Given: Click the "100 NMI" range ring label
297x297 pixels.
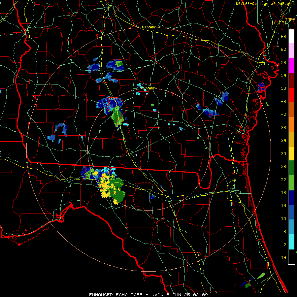Looking at the screenshot, I should (x=148, y=27).
